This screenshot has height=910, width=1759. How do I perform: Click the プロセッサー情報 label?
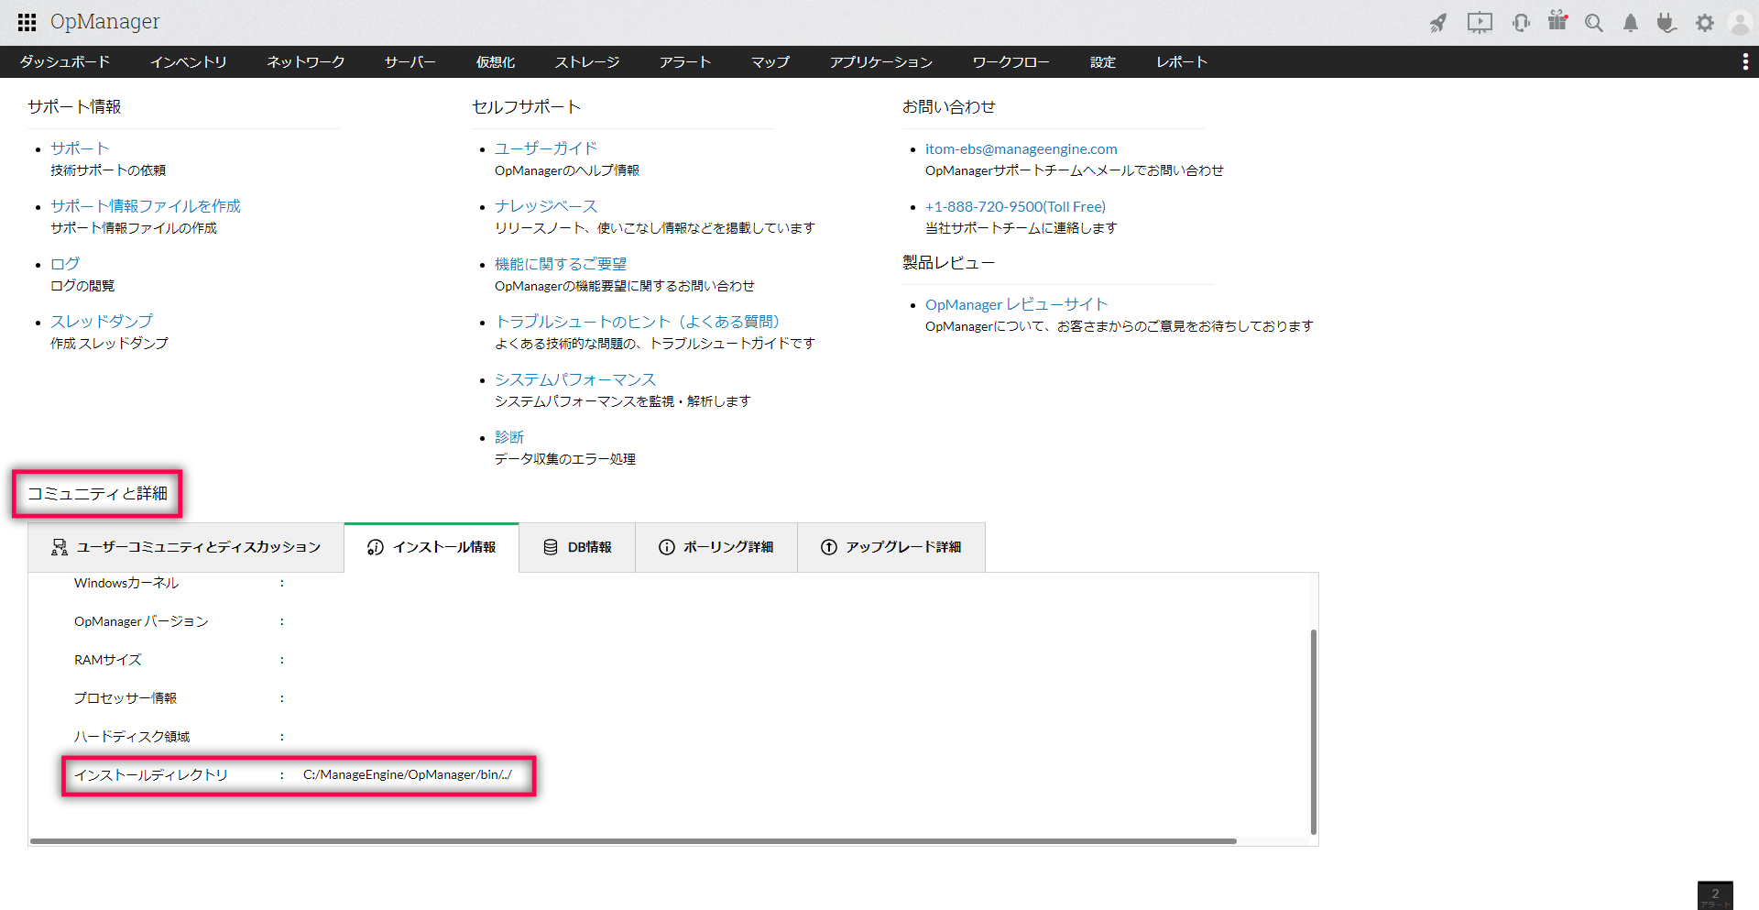[126, 698]
